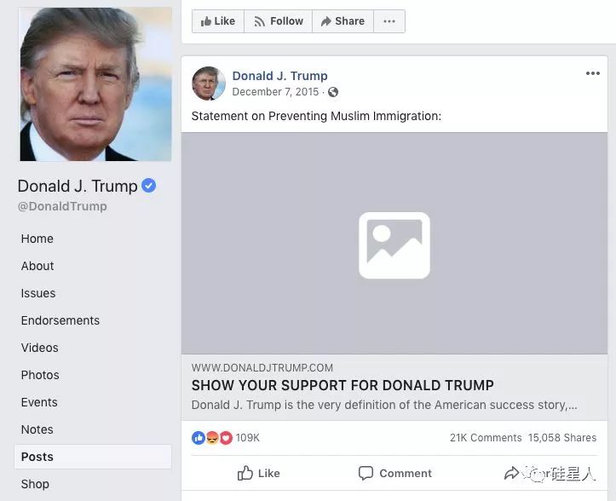The width and height of the screenshot is (616, 501).
Task: Click the angry reaction icon
Action: [212, 438]
